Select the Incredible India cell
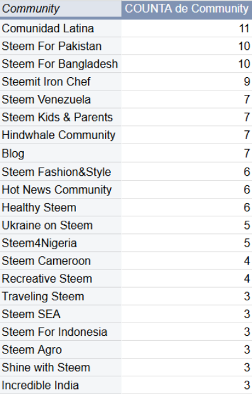Screen dimensions: 252x394 pos(61,385)
